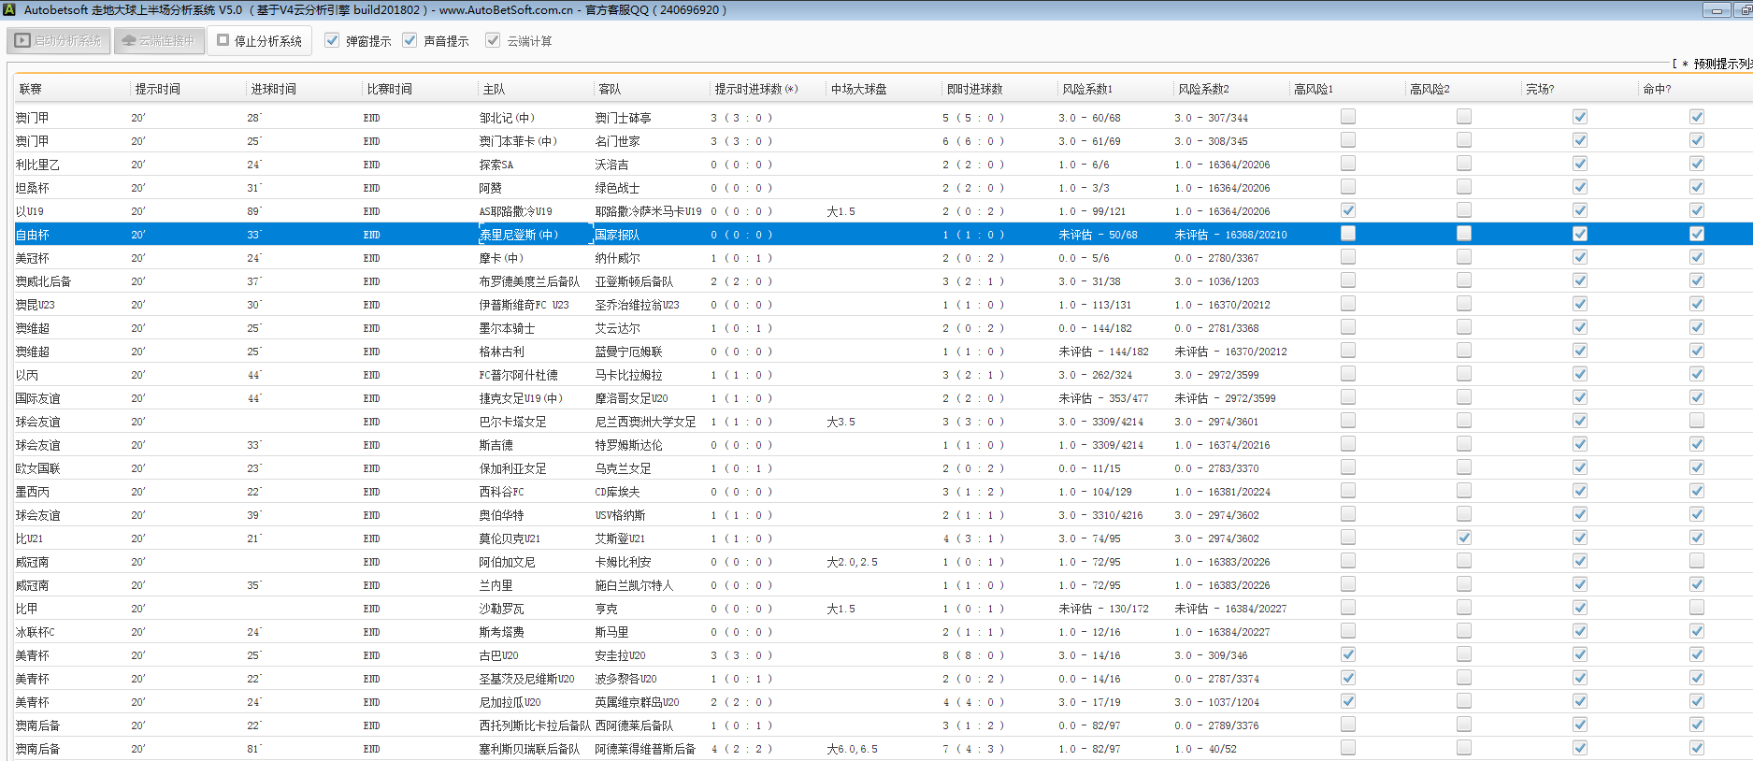Minimize the Autobetsoft window
This screenshot has width=1753, height=761.
pos(1716,10)
